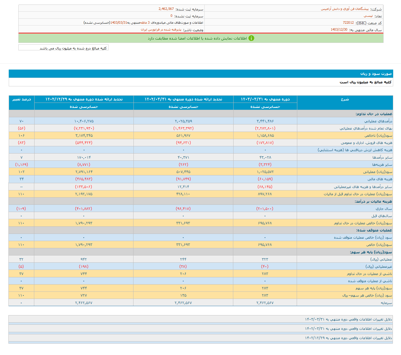Click column header دوره منتهی به ۱۴۰۳/۰۳/۳۱
Screen dimensions: 401x355
point(265,99)
